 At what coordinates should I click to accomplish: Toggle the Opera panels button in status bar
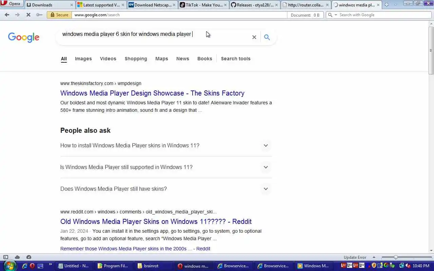(6, 257)
